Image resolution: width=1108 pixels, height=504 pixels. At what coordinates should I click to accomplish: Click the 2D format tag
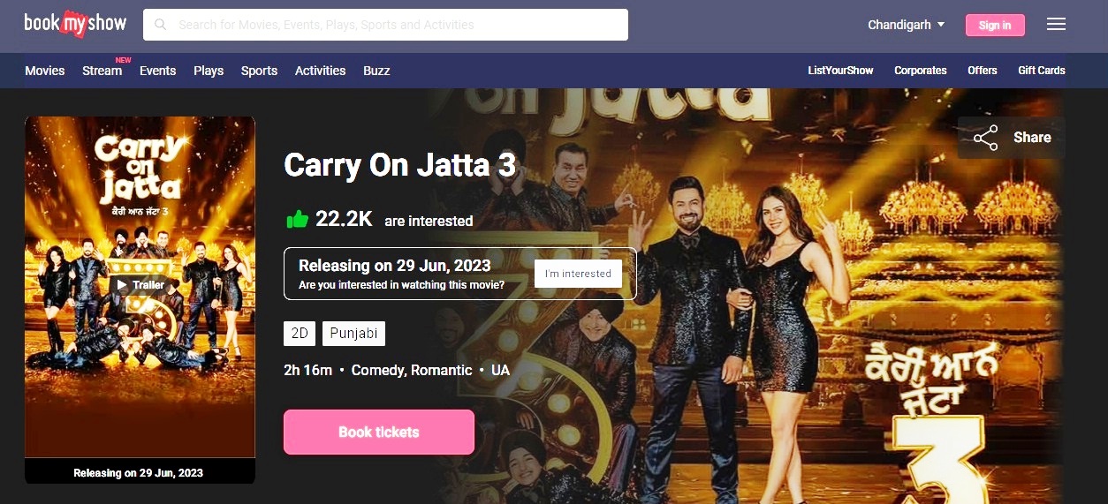click(300, 334)
